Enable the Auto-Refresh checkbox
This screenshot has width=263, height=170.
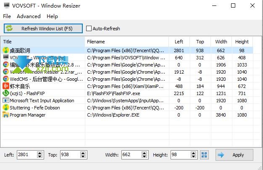89,28
